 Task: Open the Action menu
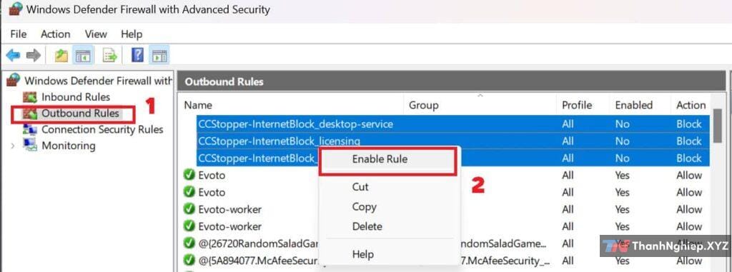tap(55, 34)
